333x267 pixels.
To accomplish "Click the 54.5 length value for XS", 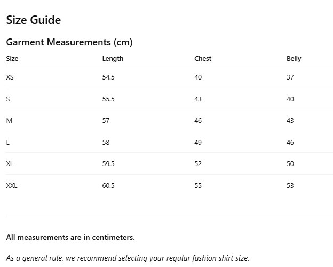I will (x=108, y=77).
